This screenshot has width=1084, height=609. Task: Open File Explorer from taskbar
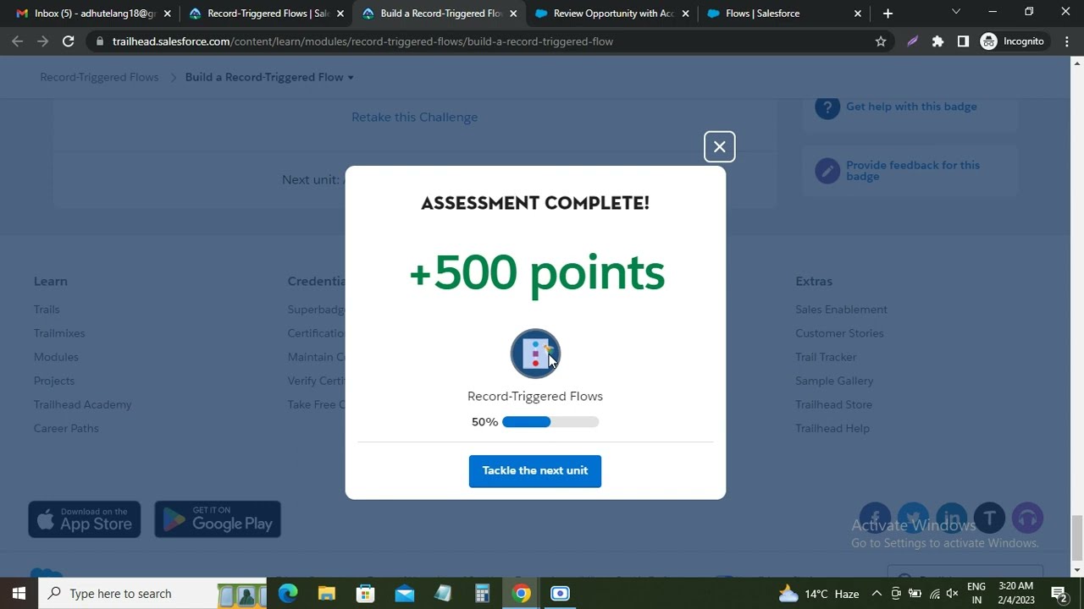point(327,593)
